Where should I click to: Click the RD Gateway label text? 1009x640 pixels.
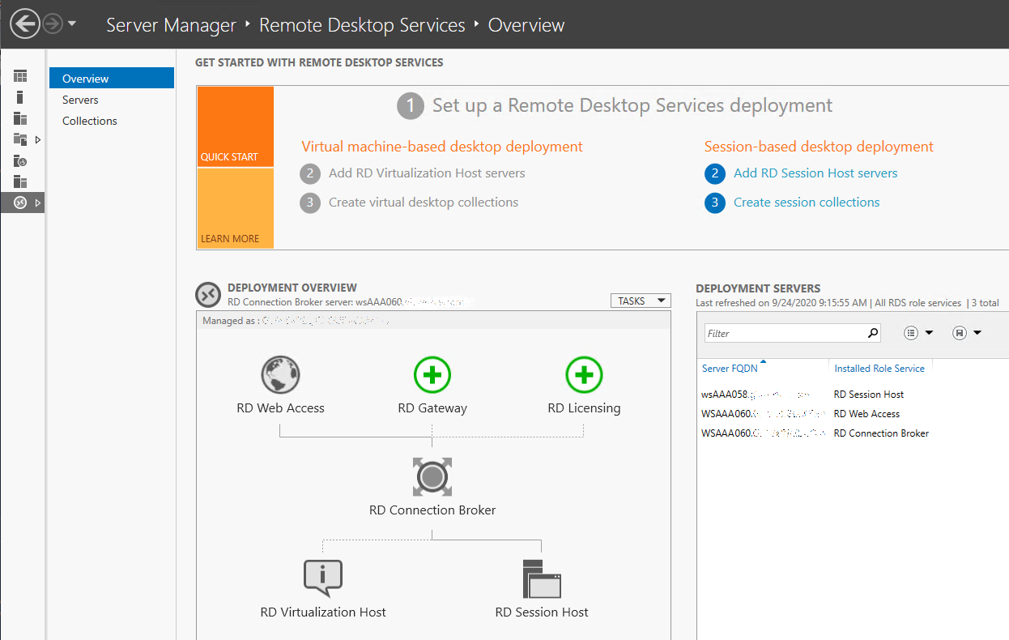432,408
